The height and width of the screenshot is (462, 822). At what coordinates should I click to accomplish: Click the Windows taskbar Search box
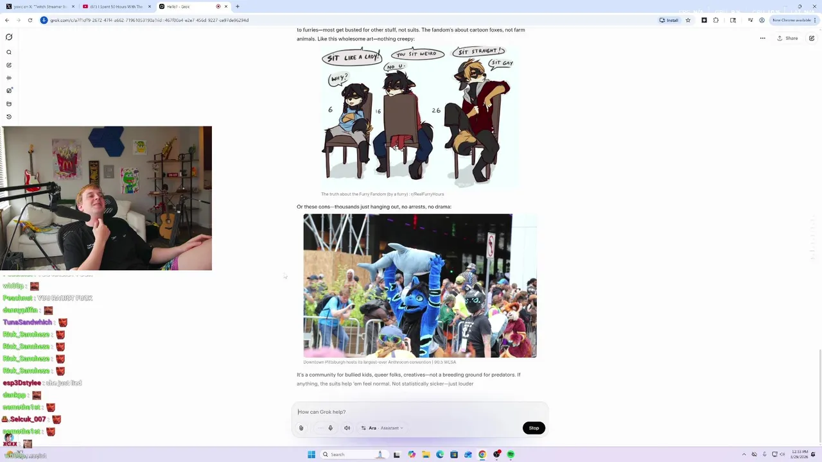(353, 454)
